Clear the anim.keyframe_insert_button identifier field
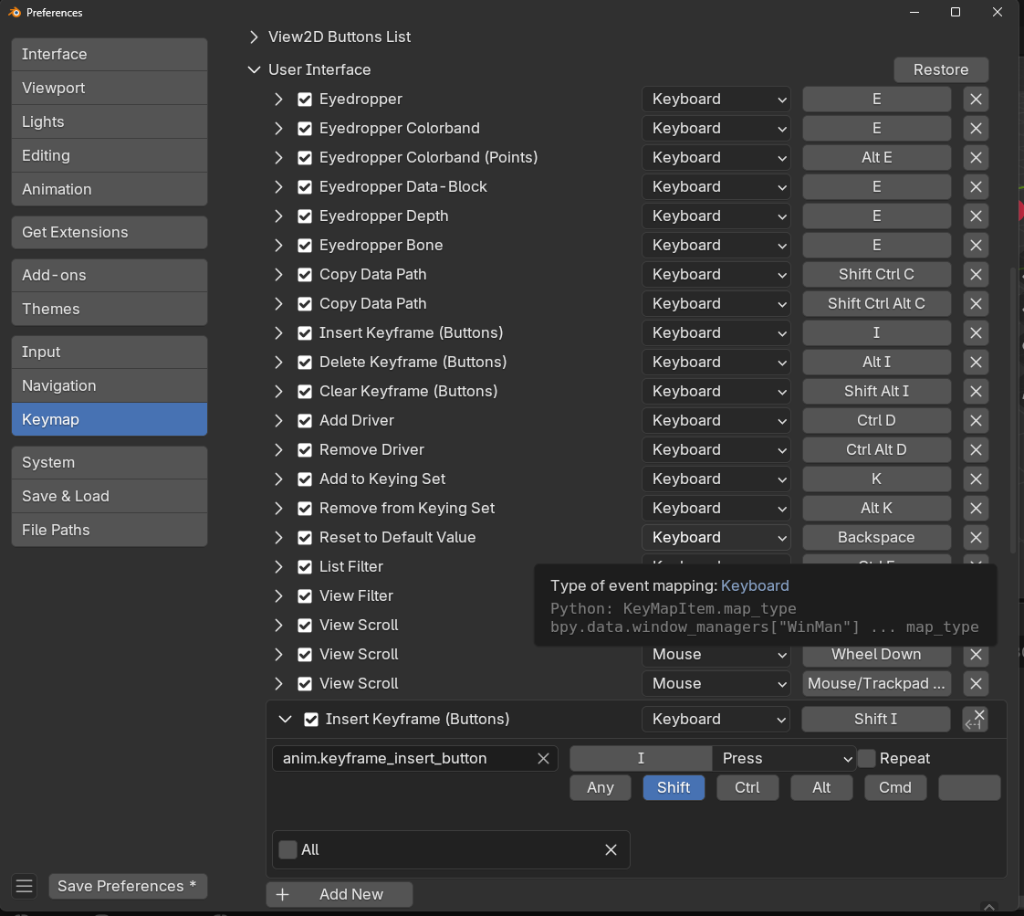1024x916 pixels. (543, 758)
